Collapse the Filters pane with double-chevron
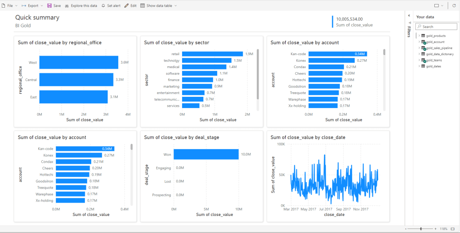The height and width of the screenshot is (233, 460). [409, 16]
